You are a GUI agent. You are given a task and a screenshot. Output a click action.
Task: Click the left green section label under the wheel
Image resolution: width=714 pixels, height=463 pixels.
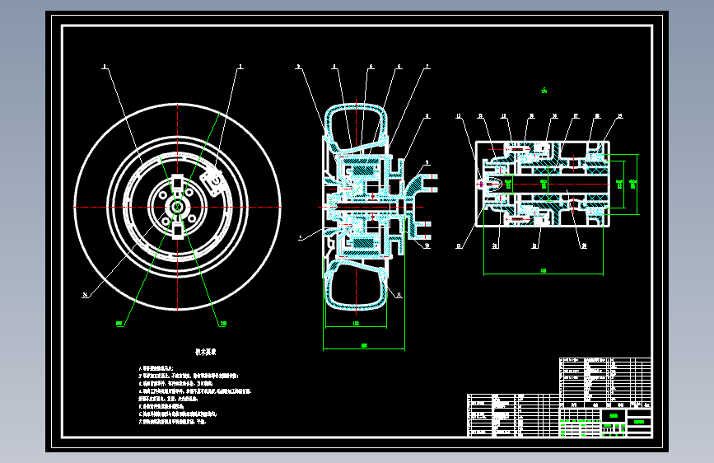(119, 324)
